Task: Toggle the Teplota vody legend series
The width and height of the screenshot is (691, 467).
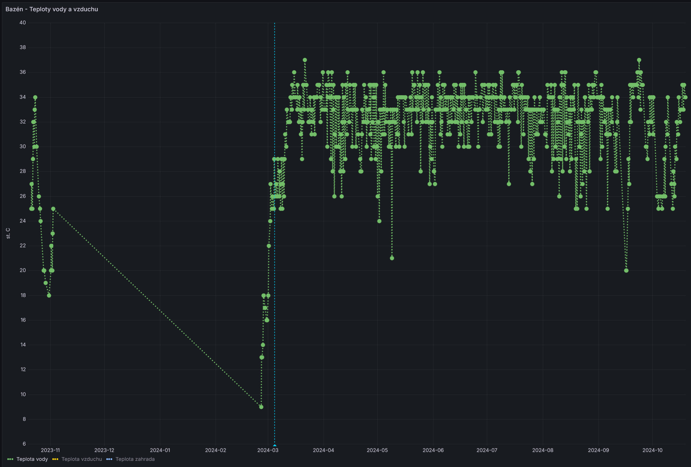Action: (x=32, y=459)
